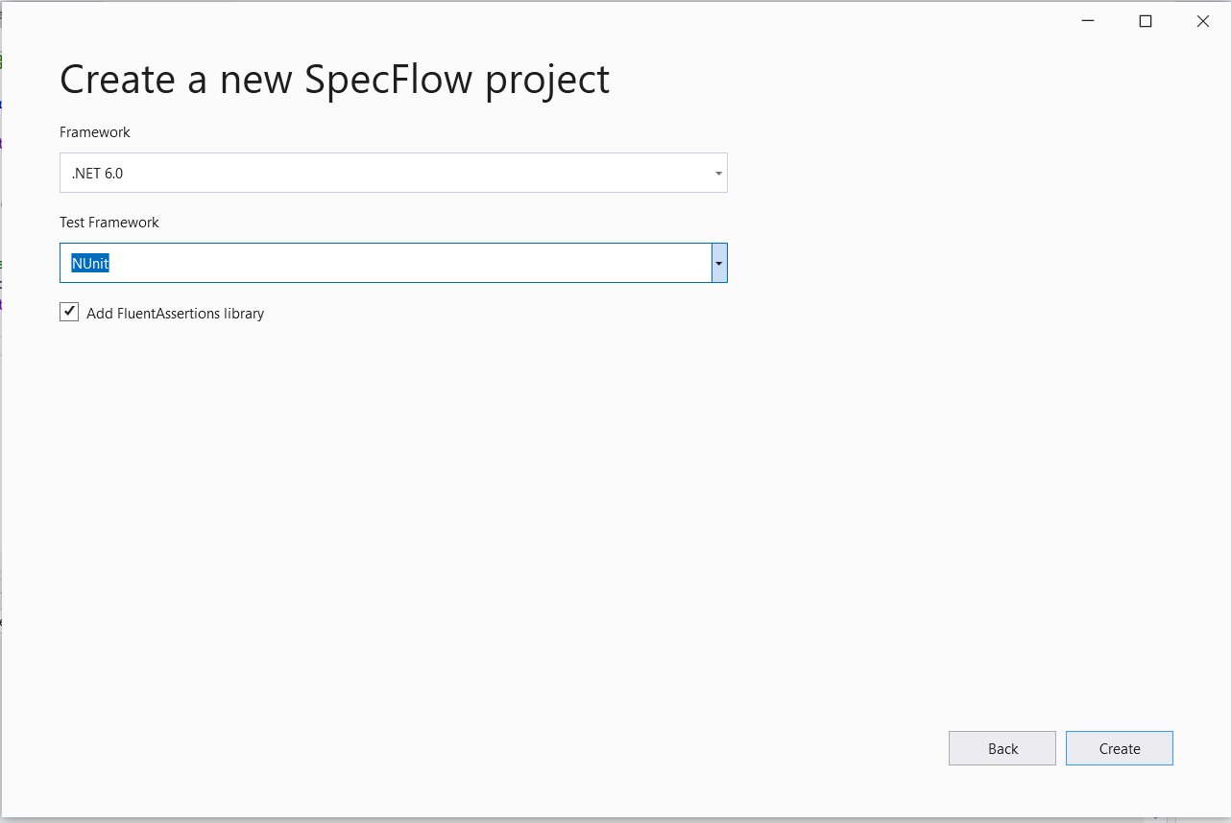Open the Framework dropdown showing .NET 6.0
This screenshot has height=823, width=1231.
pyautogui.click(x=393, y=173)
